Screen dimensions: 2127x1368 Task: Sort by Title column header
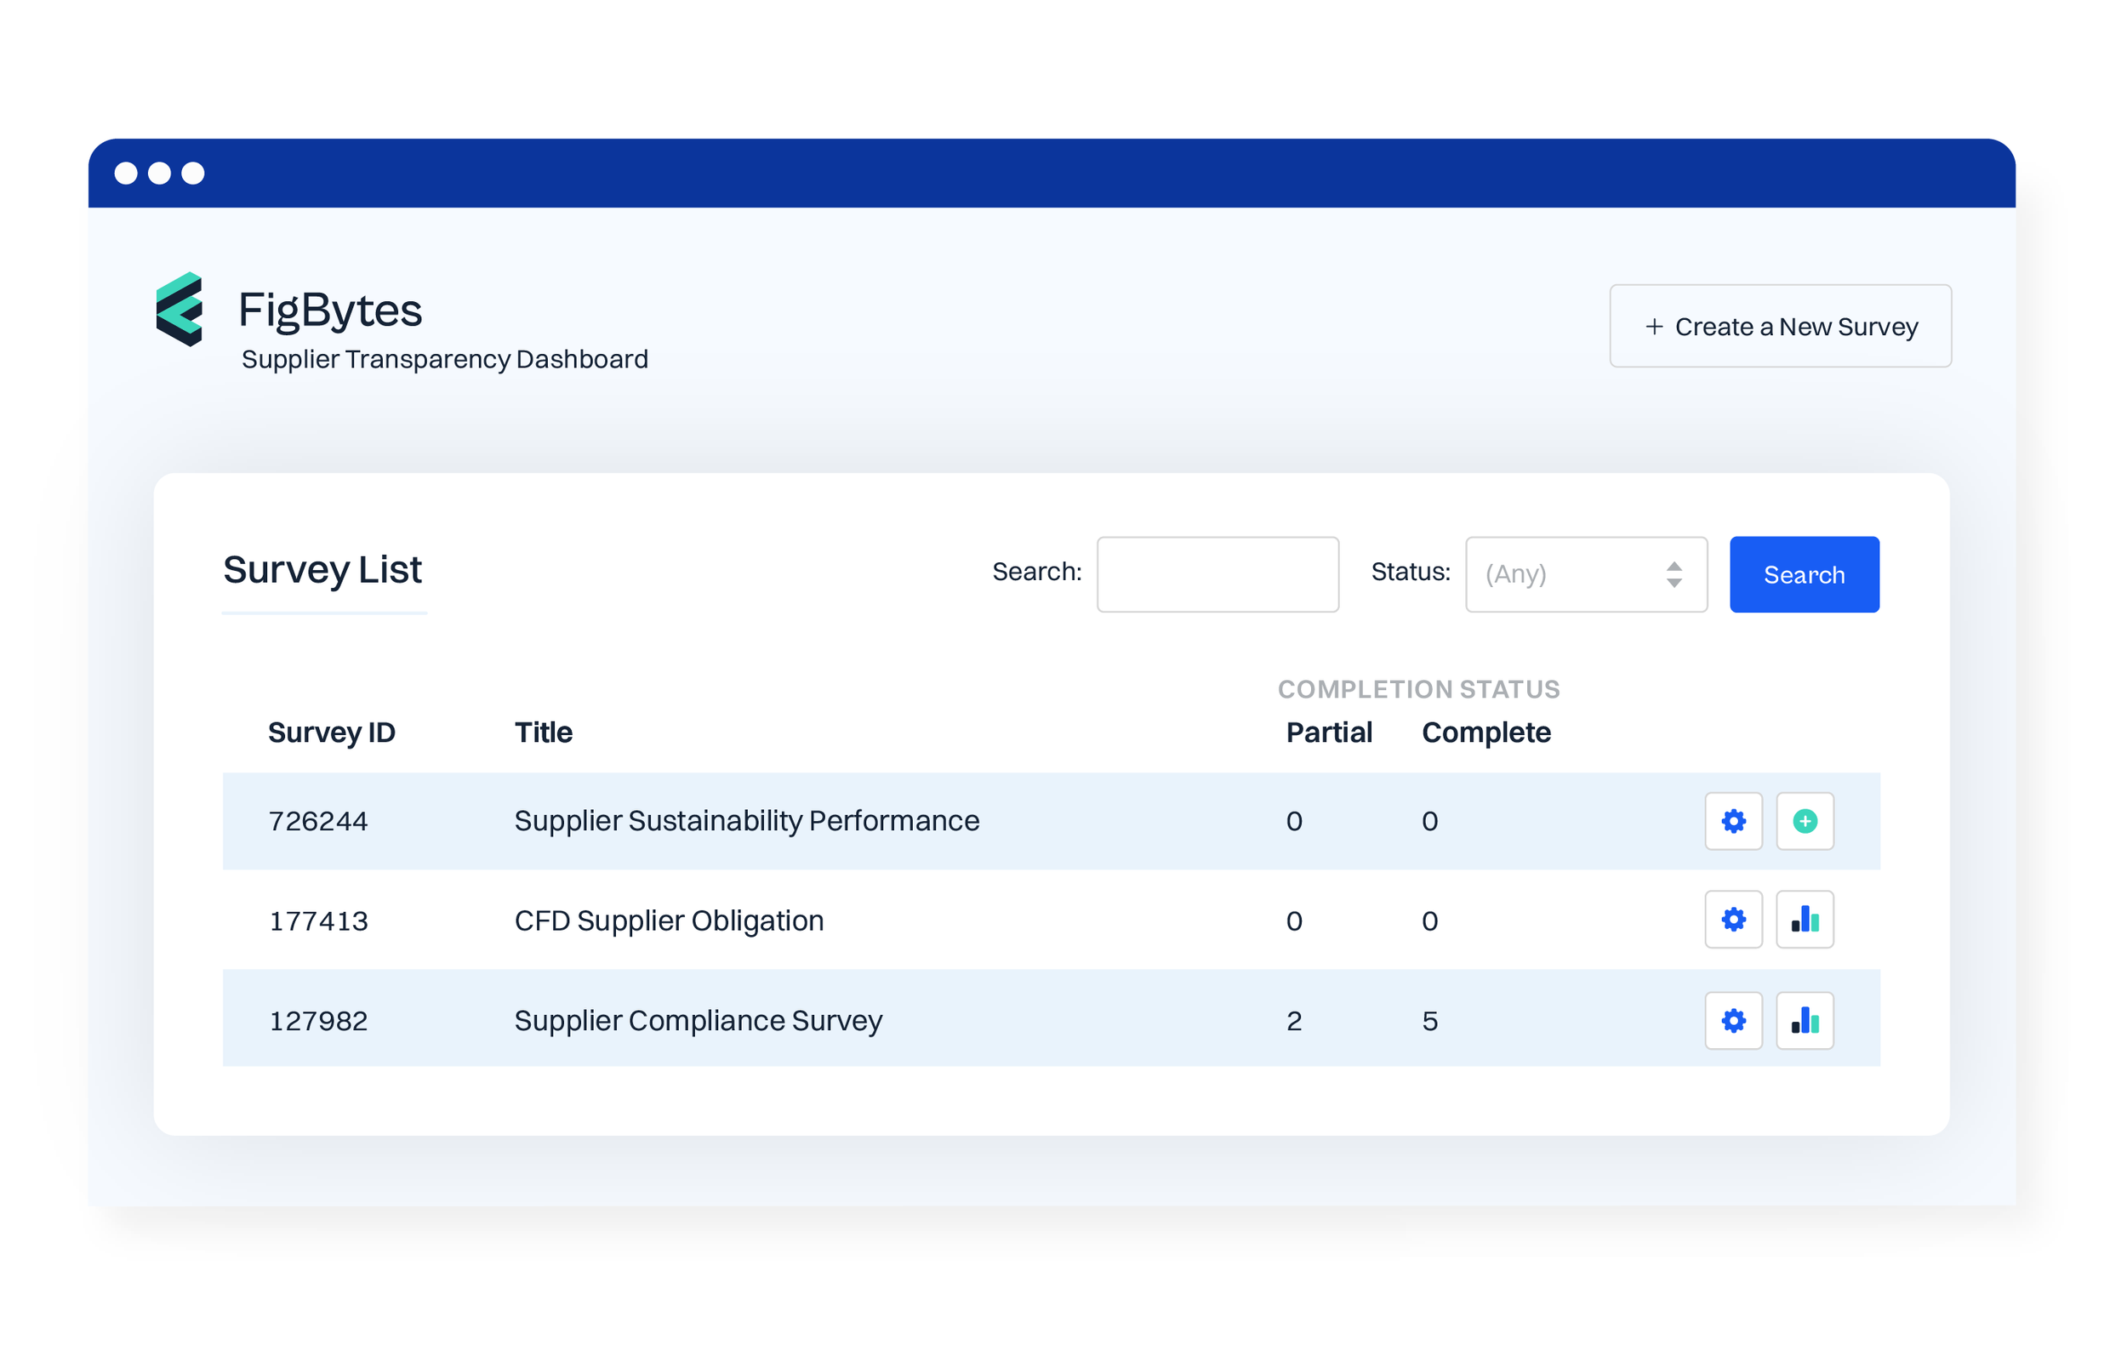pos(544,732)
